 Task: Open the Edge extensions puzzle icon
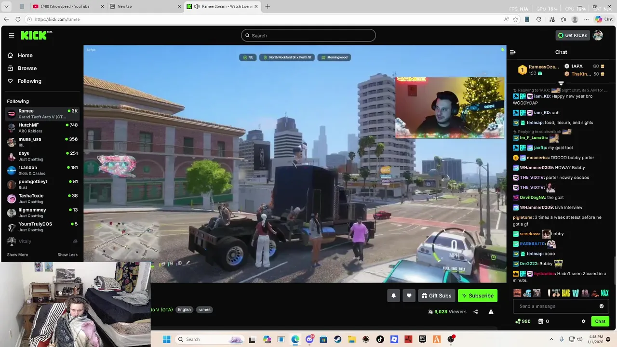(538, 19)
